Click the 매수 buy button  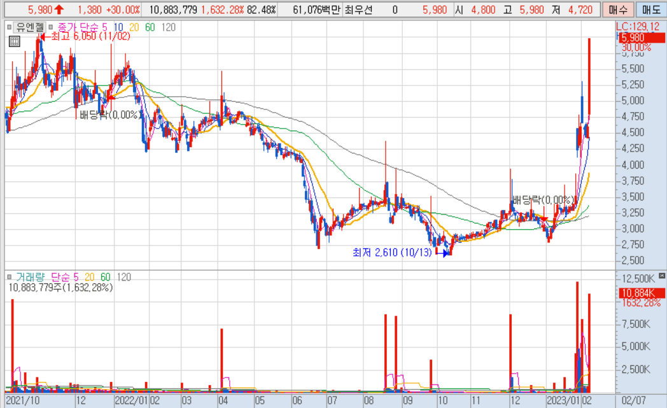617,10
